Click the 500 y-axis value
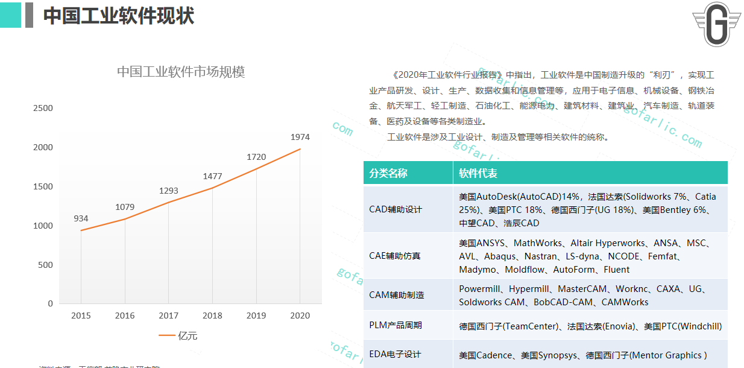This screenshot has height=368, width=744. [45, 265]
